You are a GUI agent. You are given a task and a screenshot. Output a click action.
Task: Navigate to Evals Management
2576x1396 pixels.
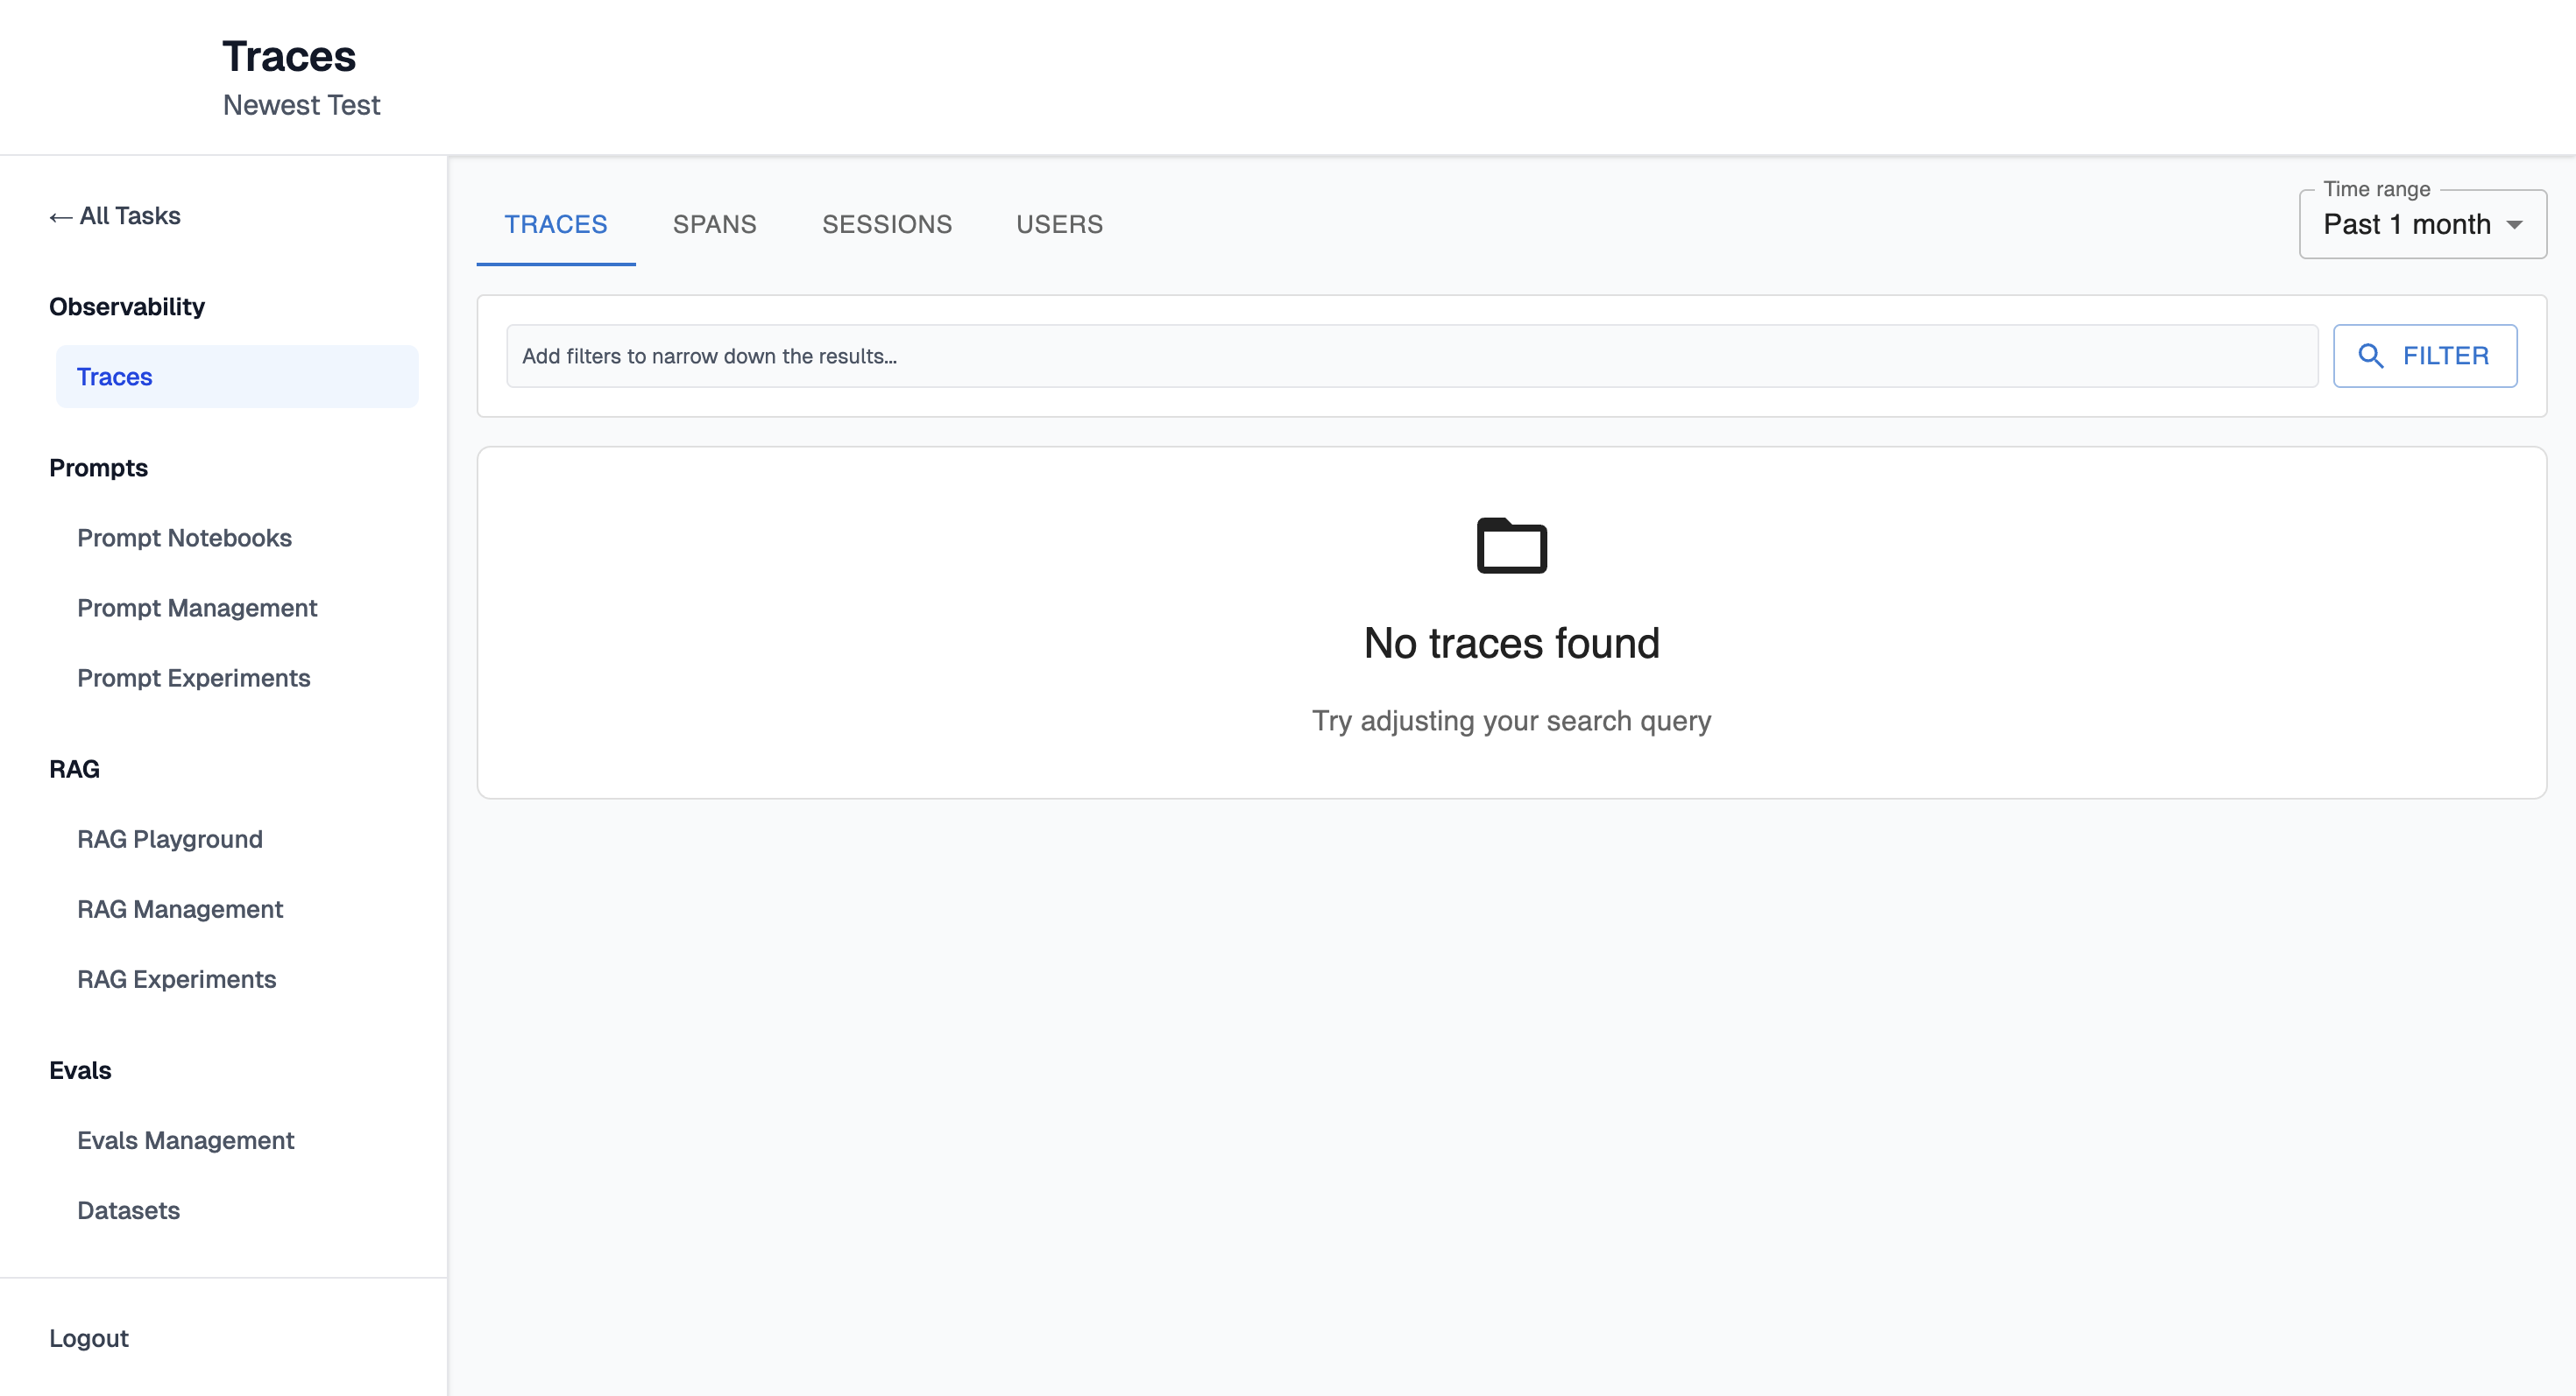(x=186, y=1140)
